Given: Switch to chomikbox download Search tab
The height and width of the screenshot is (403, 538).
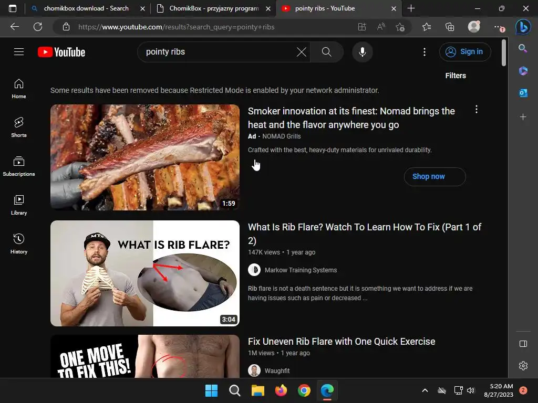Looking at the screenshot, I should 87,8.
